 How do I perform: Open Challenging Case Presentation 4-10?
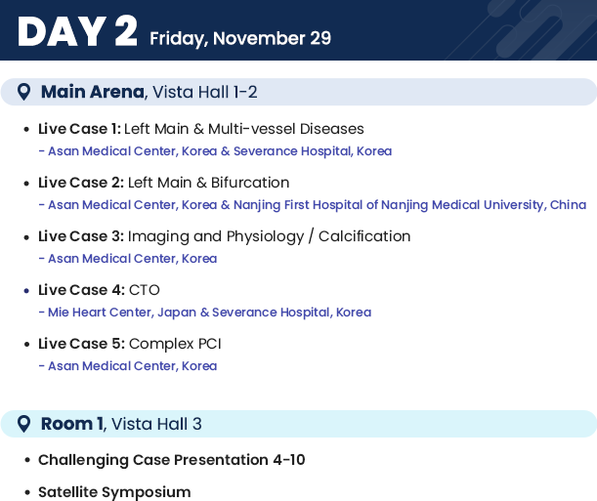(x=171, y=460)
